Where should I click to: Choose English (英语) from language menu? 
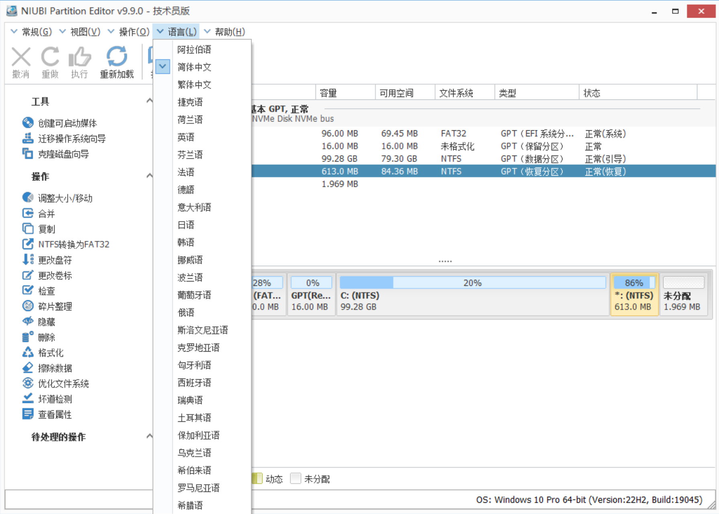[x=186, y=137]
